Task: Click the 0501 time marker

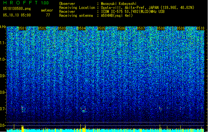Action: point(22,28)
